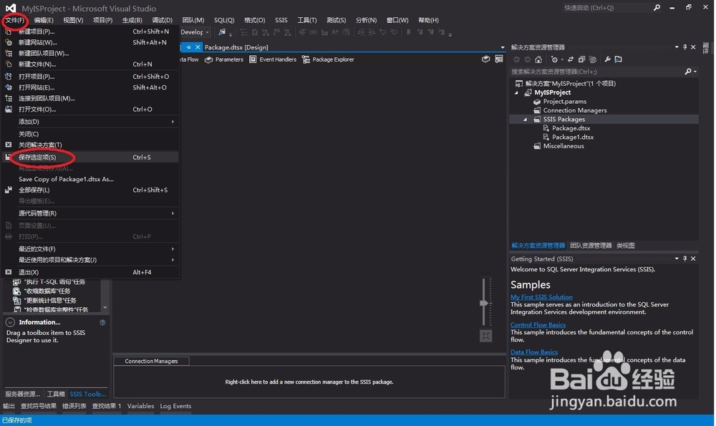Image resolution: width=716 pixels, height=426 pixels.
Task: Select Package.dtsx in Solution Explorer
Action: pyautogui.click(x=571, y=128)
